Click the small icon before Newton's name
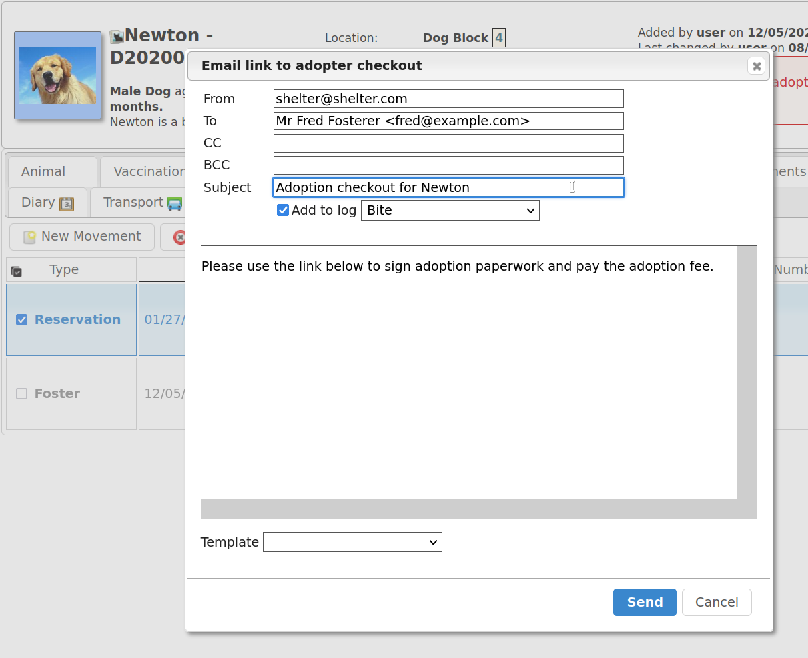Image resolution: width=808 pixels, height=658 pixels. pyautogui.click(x=117, y=37)
